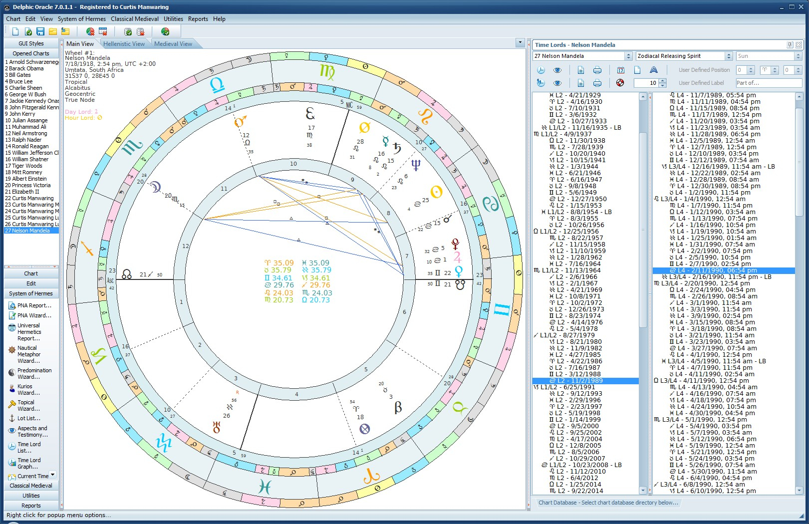Open Aspects and Testimony
Image resolution: width=809 pixels, height=524 pixels.
[x=29, y=431]
